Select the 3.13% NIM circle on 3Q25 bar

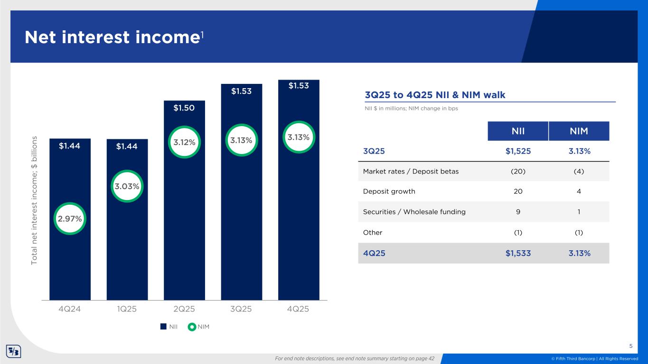pyautogui.click(x=241, y=140)
